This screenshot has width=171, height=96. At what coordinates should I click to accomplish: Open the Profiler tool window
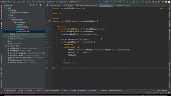(29, 91)
